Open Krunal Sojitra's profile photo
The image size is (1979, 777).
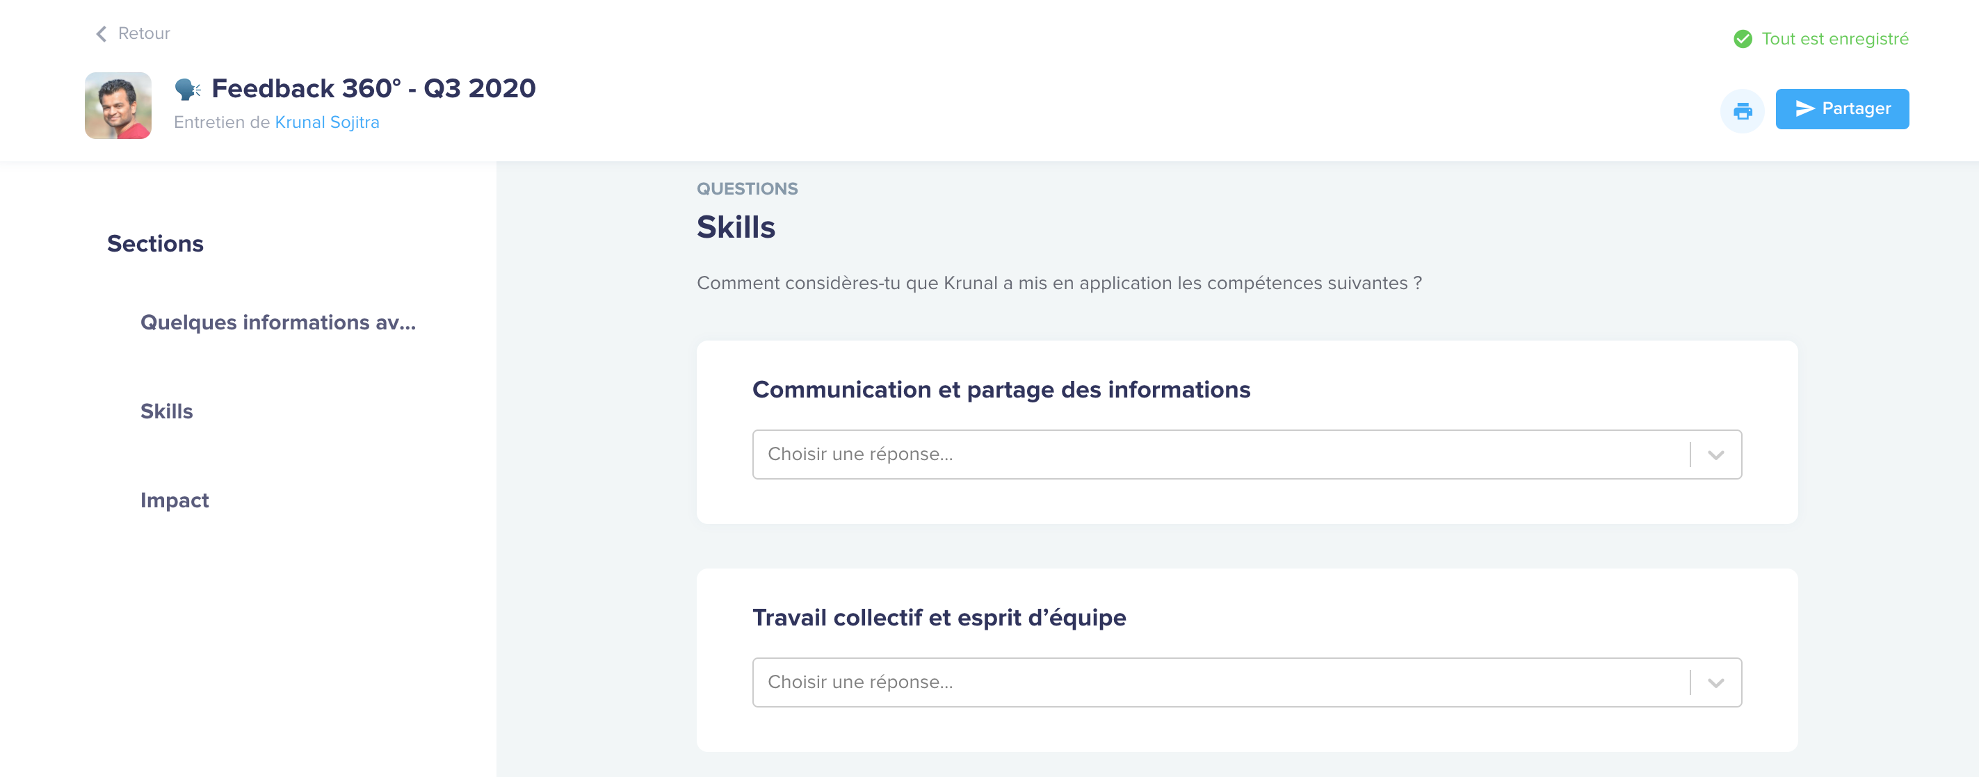118,105
